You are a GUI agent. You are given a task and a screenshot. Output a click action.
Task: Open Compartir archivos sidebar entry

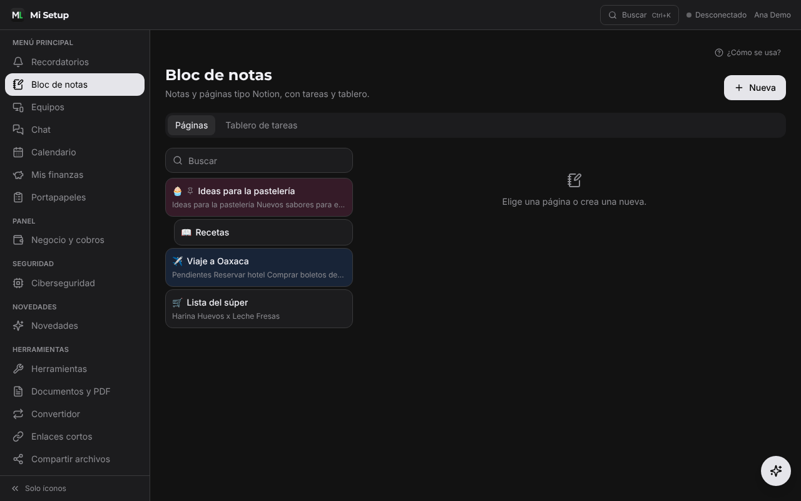click(x=74, y=459)
